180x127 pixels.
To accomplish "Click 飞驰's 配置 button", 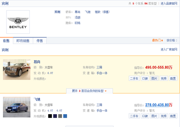I will click(x=173, y=116).
